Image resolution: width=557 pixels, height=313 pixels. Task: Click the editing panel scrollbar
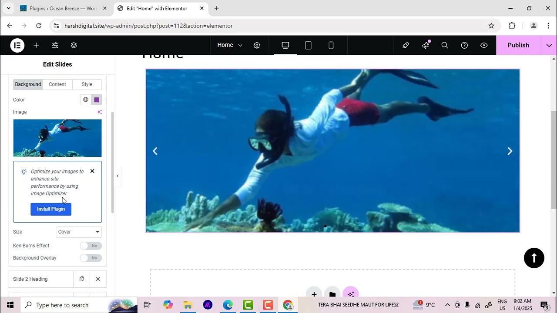(113, 162)
